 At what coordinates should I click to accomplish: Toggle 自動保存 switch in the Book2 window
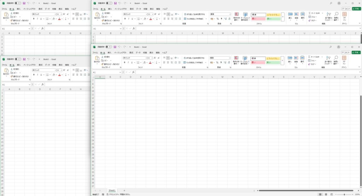coord(17,3)
